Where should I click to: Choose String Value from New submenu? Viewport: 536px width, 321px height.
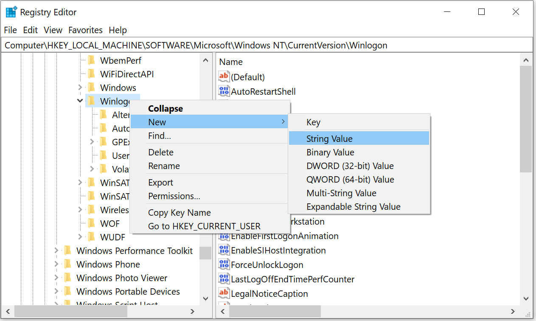329,138
